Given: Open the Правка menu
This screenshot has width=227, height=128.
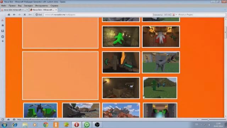Looking at the screenshot, I should 12,6.
